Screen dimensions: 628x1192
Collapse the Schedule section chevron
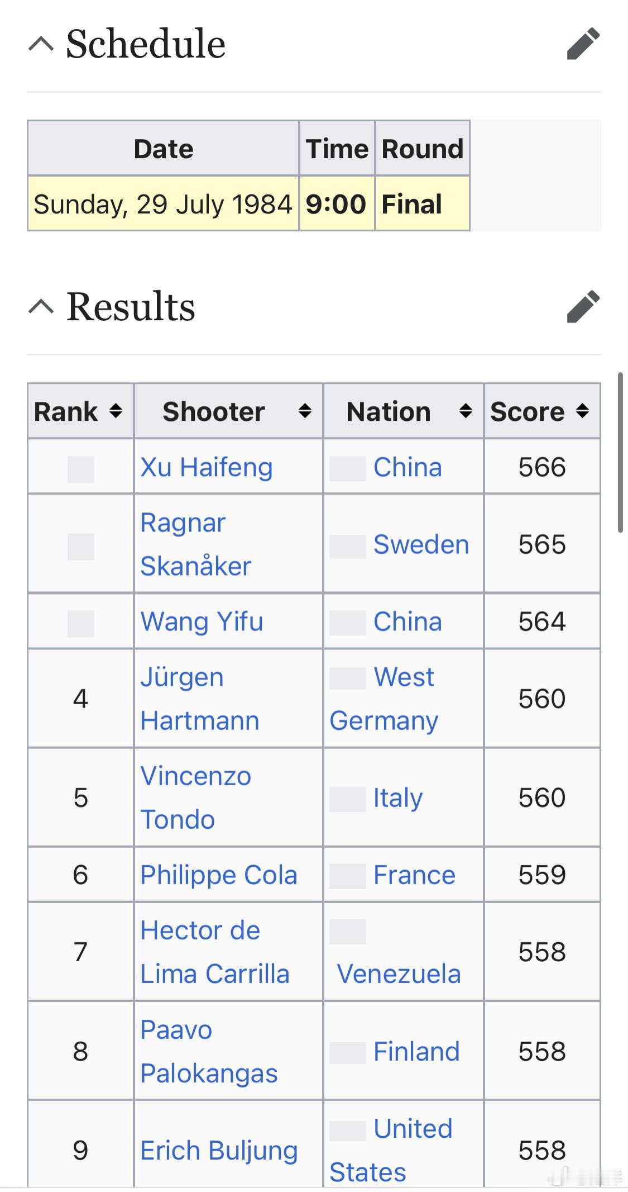click(41, 44)
